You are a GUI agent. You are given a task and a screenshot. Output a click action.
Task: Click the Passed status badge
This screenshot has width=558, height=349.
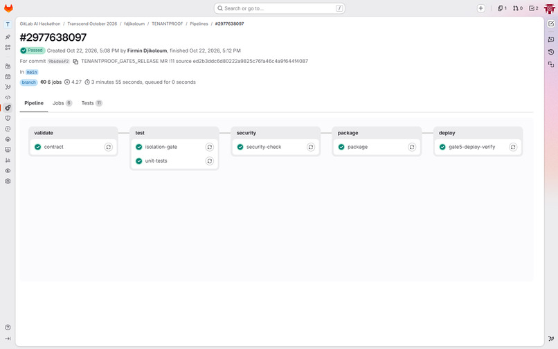point(33,51)
